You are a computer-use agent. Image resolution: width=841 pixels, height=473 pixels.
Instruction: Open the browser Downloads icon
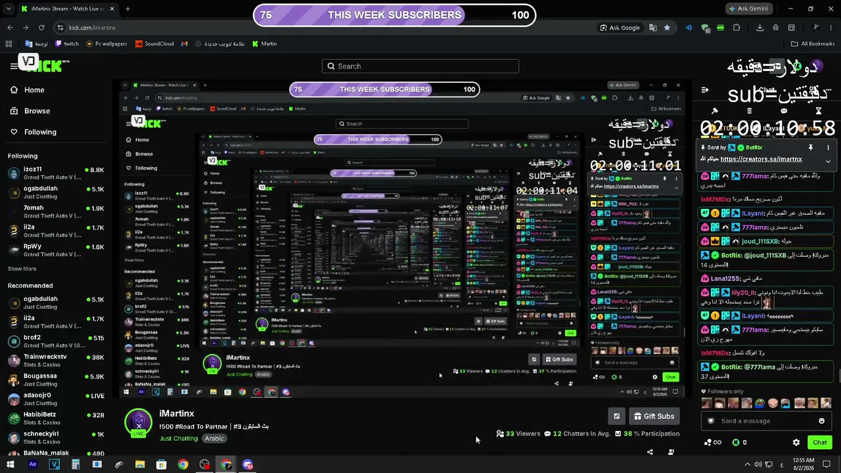pyautogui.click(x=760, y=28)
